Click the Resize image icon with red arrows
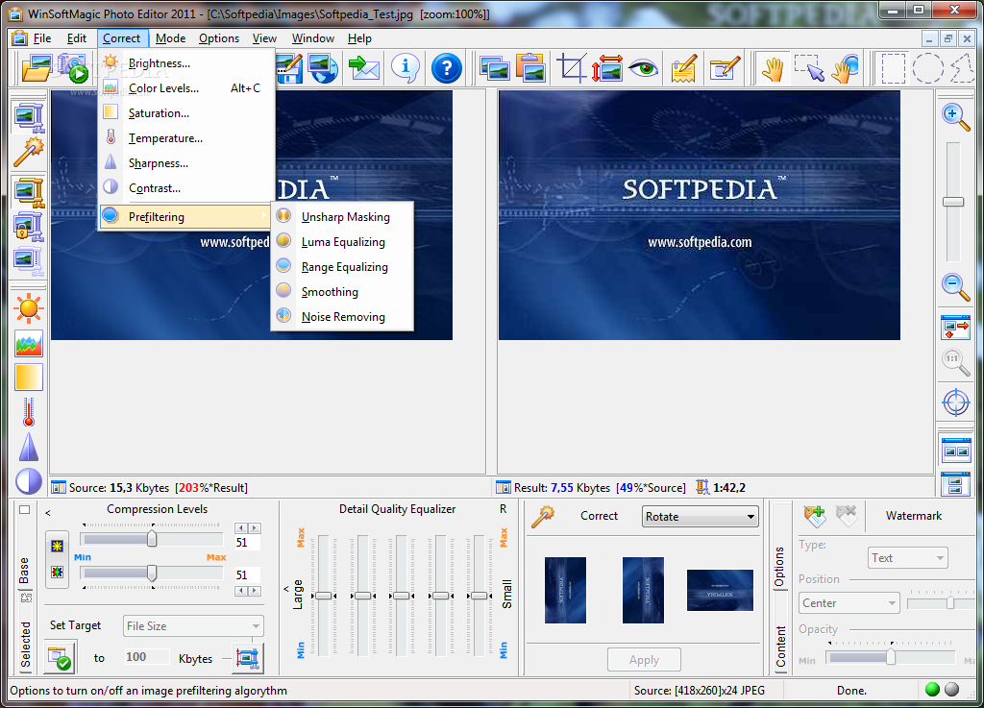 (606, 68)
